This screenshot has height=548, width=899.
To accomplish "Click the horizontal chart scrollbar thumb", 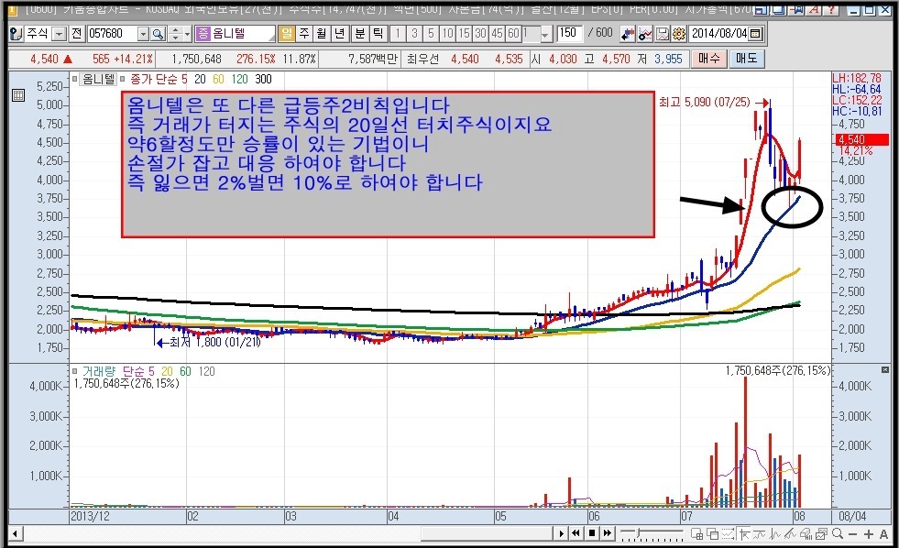I will (x=487, y=534).
